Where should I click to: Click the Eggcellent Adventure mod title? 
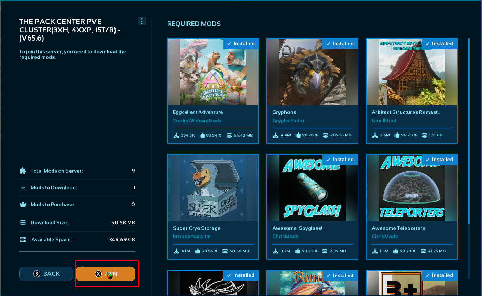(x=198, y=112)
